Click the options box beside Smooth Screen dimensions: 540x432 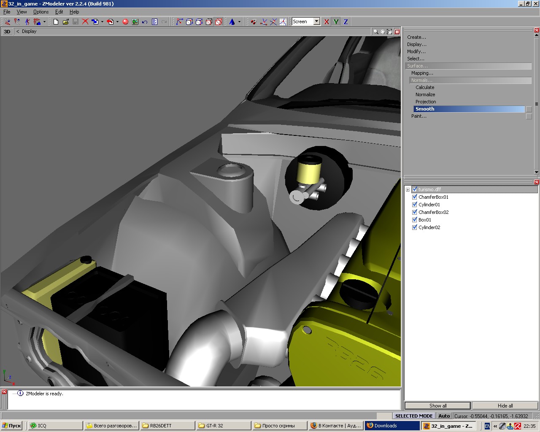pyautogui.click(x=529, y=109)
